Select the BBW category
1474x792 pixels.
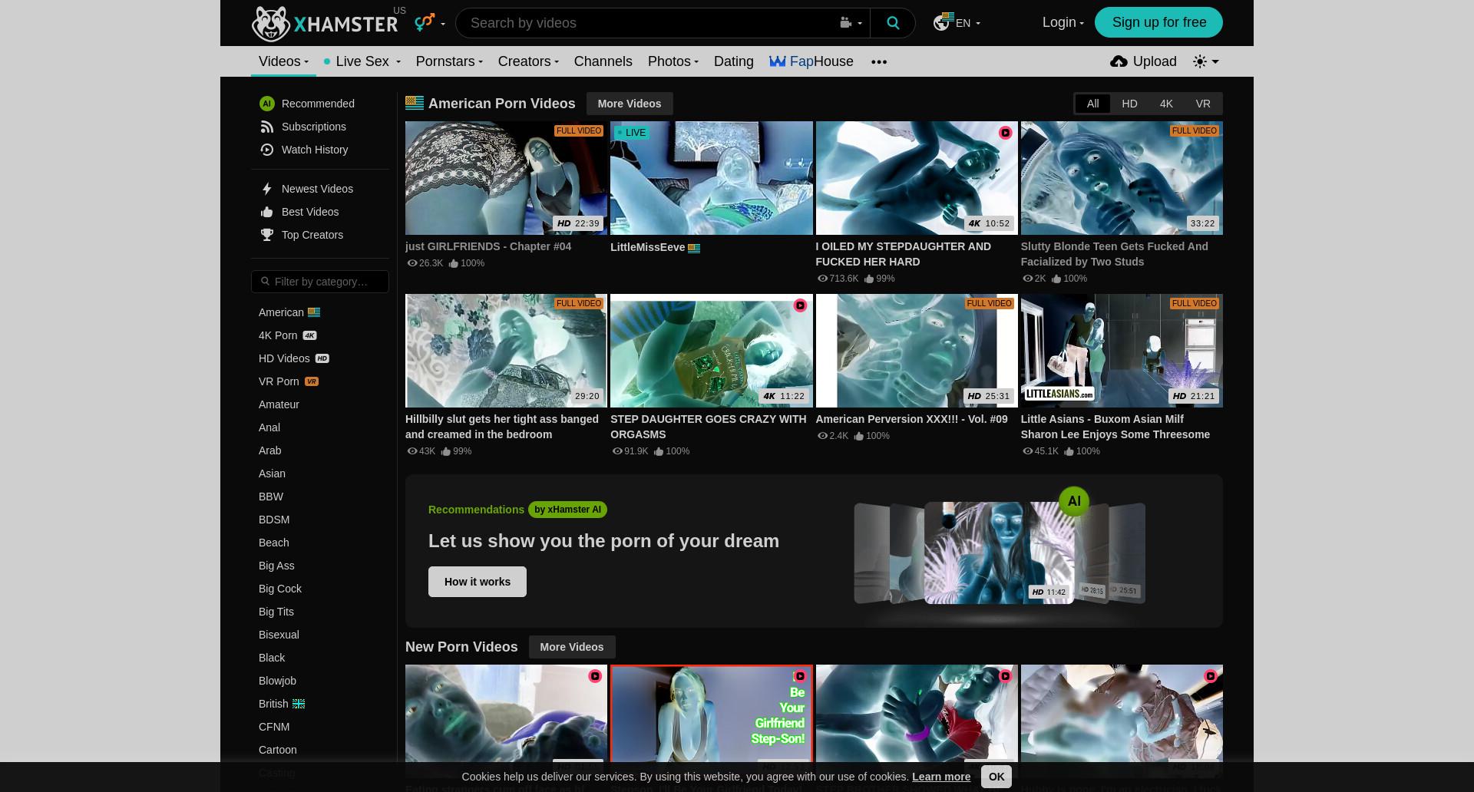click(x=271, y=497)
